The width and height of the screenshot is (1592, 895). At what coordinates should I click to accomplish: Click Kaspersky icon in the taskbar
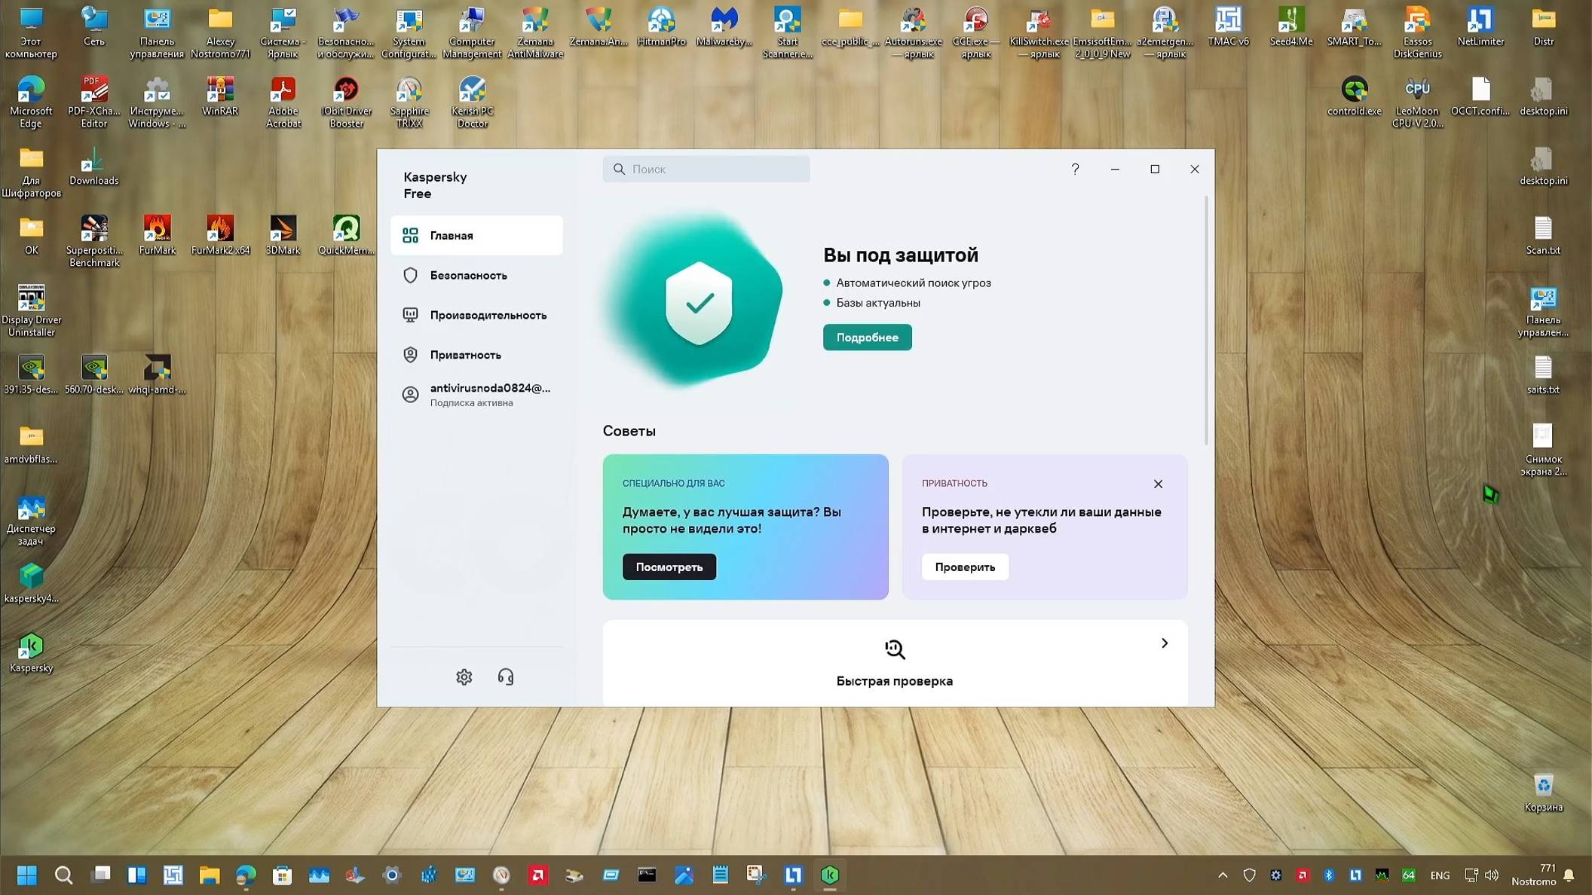[x=830, y=875]
